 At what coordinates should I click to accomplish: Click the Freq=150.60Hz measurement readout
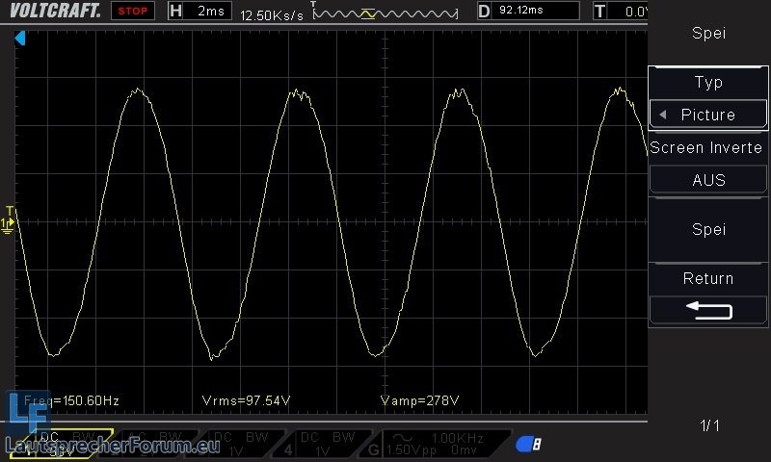coord(71,399)
